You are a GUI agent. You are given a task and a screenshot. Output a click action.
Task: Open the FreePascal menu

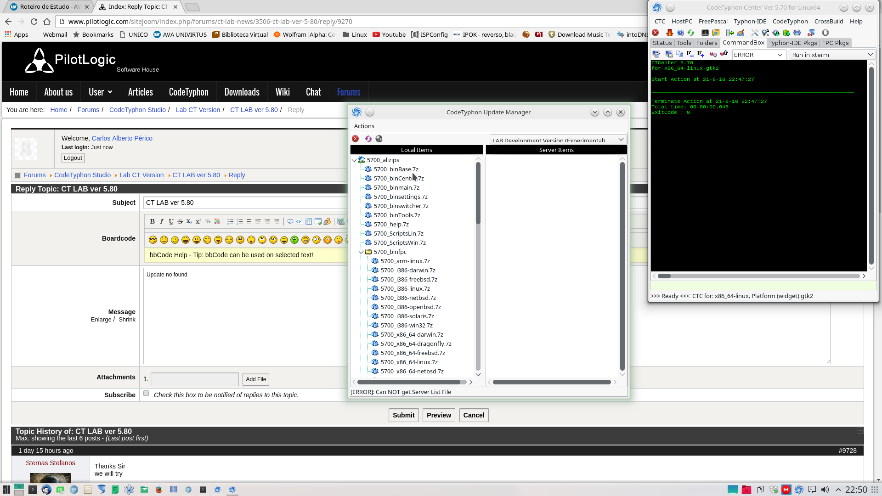713,21
